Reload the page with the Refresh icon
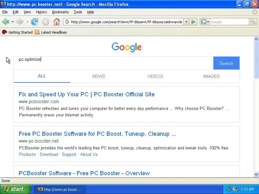 35,22
